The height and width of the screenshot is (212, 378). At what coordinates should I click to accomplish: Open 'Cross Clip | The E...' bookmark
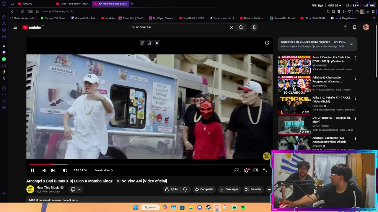(132, 18)
